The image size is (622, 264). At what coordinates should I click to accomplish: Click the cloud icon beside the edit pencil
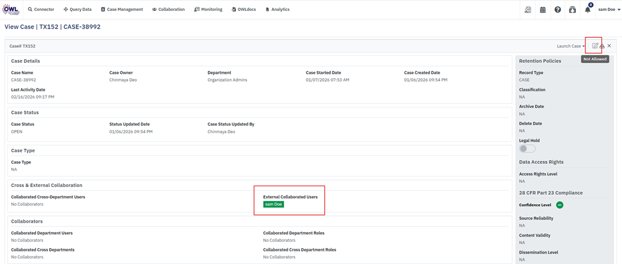[602, 46]
